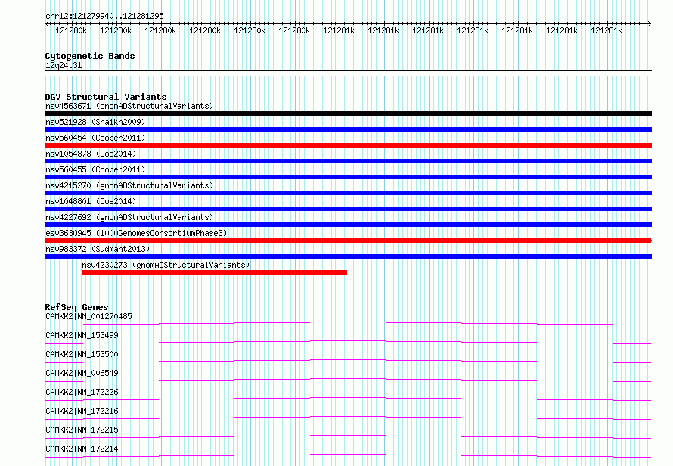Click the magenta line under CAMKK2|NM_172216

[348, 418]
